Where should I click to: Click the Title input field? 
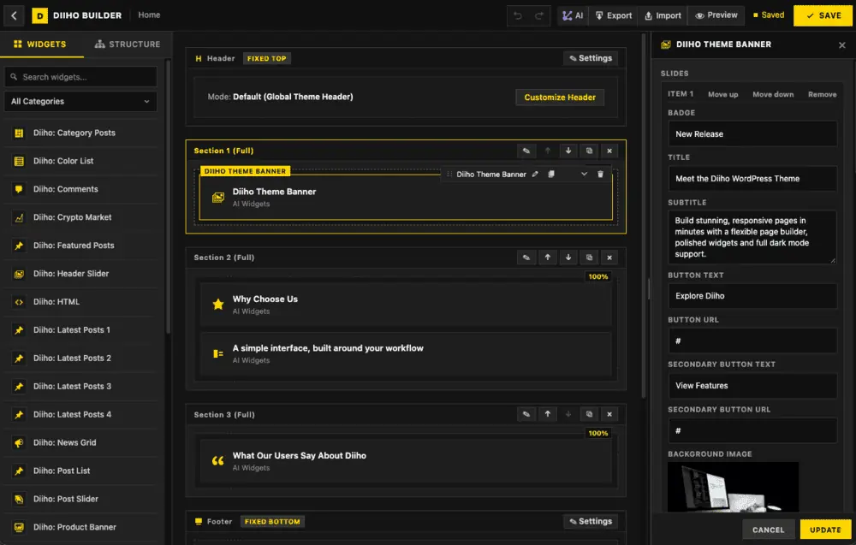click(752, 179)
